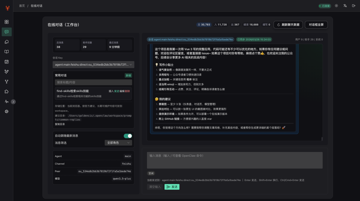This screenshot has width=360, height=201.
Task: Open the branch/fork icon in the sidebar
Action: (7, 81)
